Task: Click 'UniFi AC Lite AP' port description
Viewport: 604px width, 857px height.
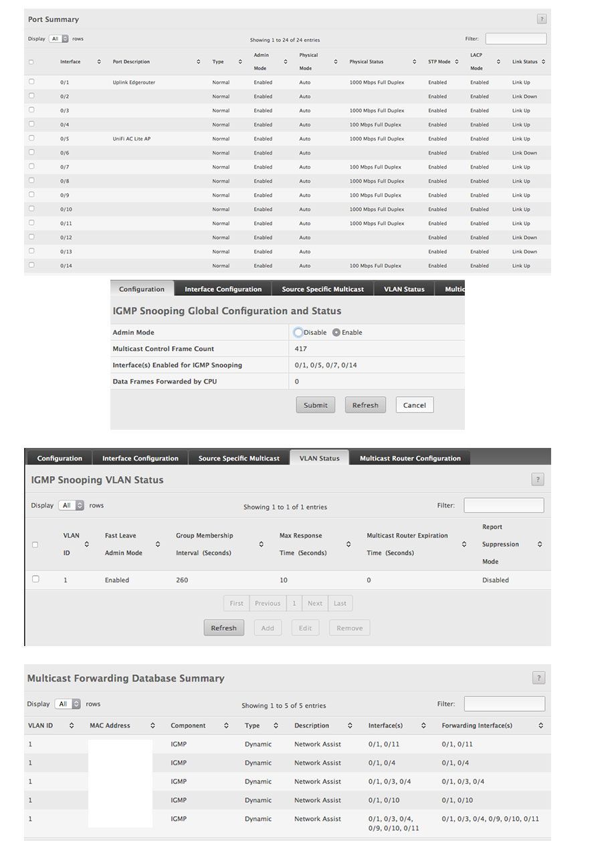Action: click(x=132, y=139)
